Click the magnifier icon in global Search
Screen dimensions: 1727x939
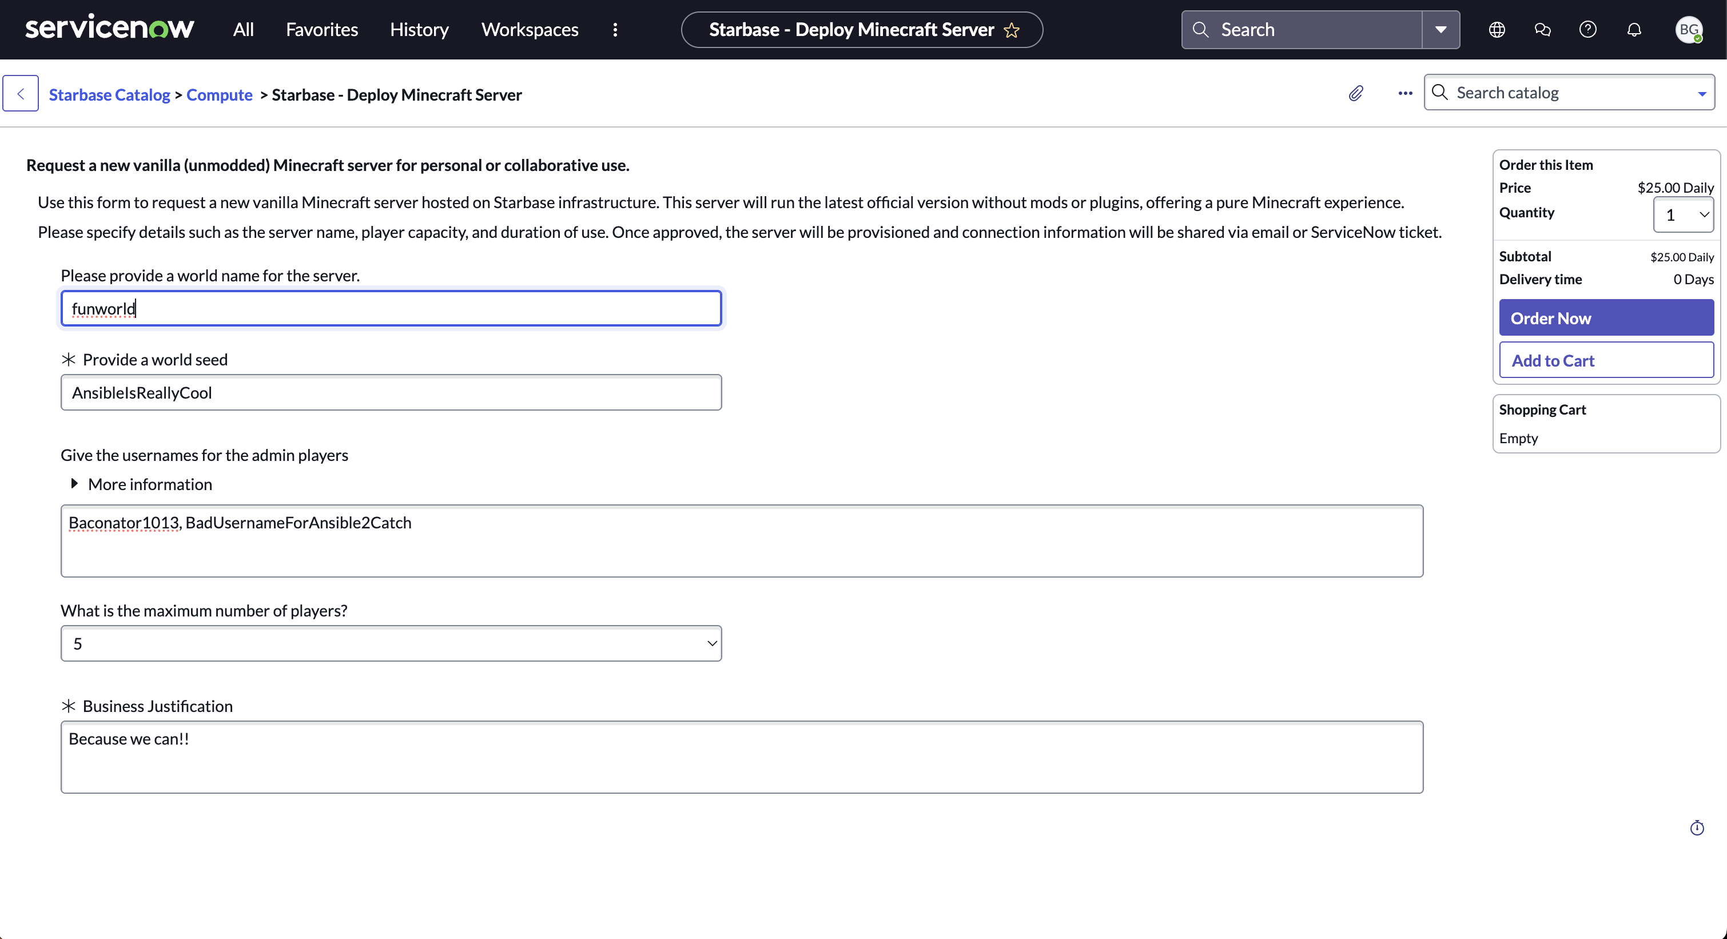(x=1200, y=30)
